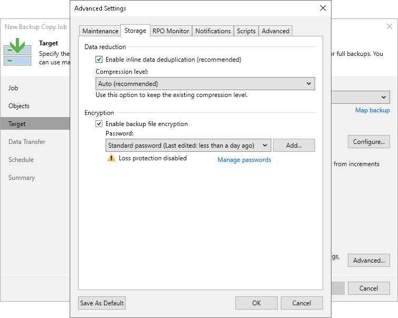The image size is (398, 318).
Task: Confirm settings with the OK button
Action: [x=257, y=303]
